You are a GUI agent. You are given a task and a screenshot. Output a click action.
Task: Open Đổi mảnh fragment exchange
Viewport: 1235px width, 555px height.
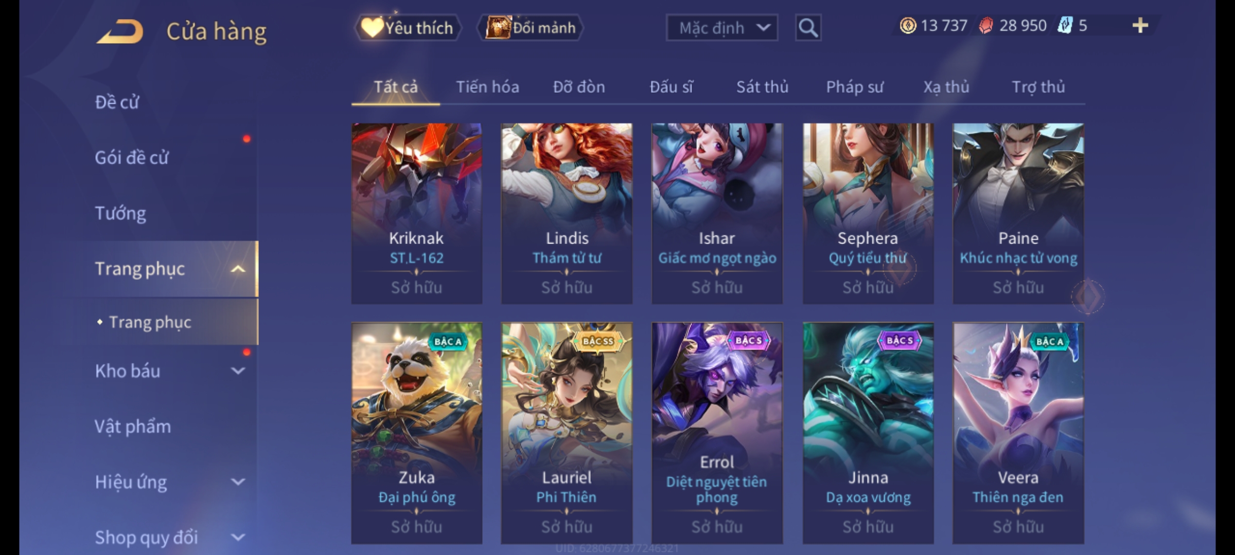531,28
